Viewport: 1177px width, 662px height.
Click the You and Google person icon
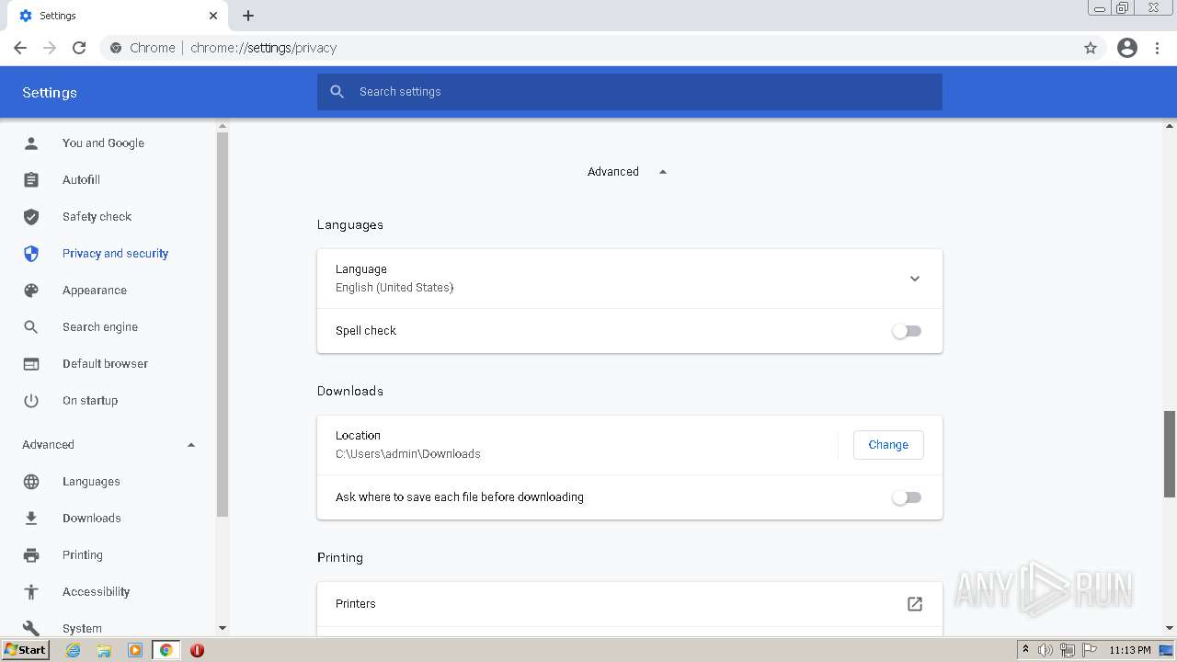point(31,143)
